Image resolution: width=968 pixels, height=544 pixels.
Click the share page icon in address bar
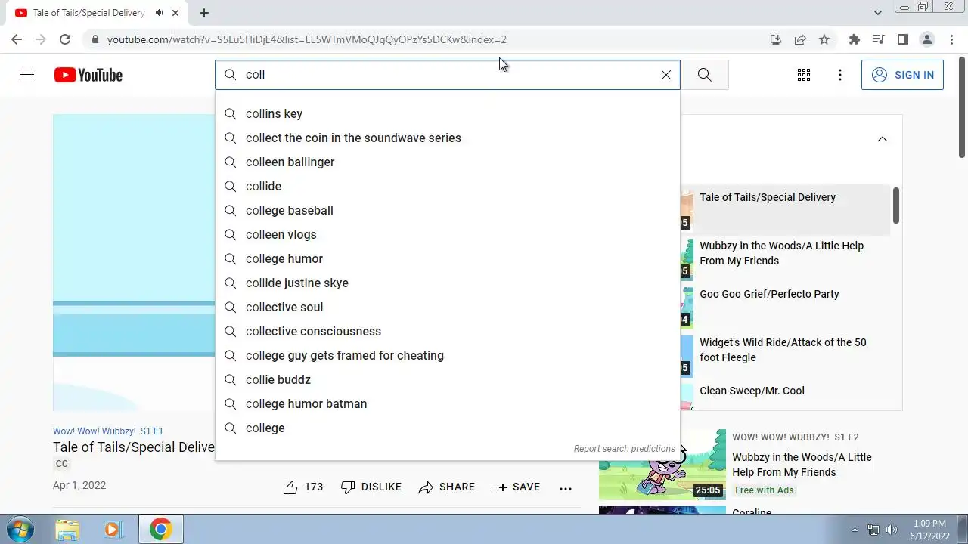(800, 39)
